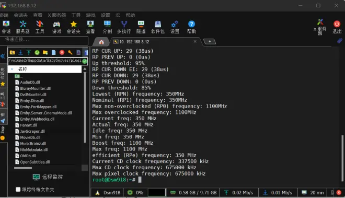Click the paperclip attach icon near tab bar

pyautogui.click(x=340, y=41)
